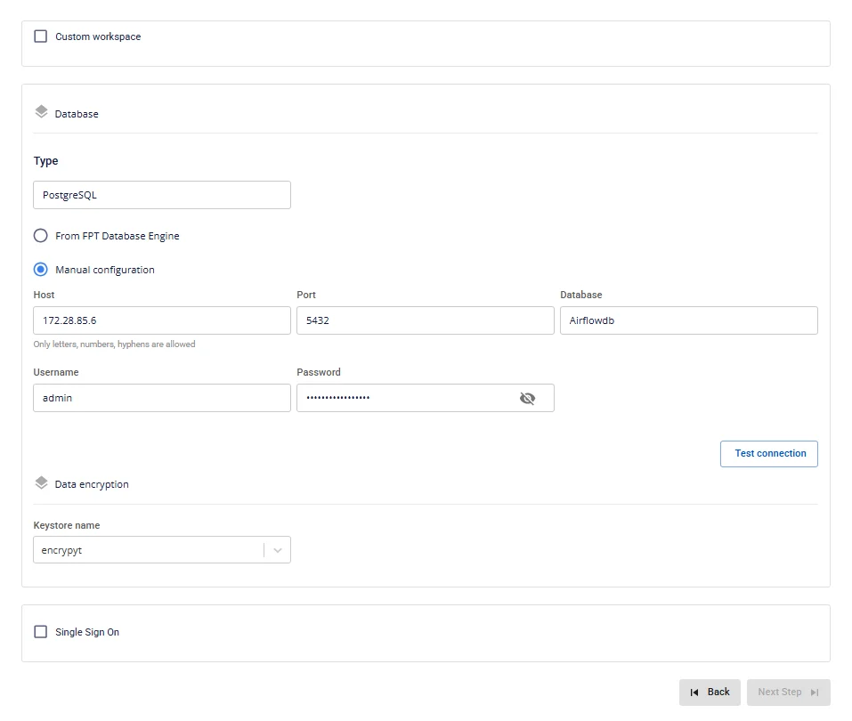
Task: Click the Next Step button
Action: (789, 693)
